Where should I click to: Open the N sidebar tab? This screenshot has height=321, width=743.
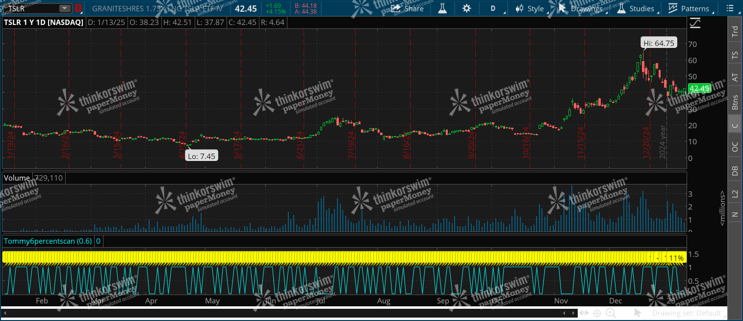point(735,214)
